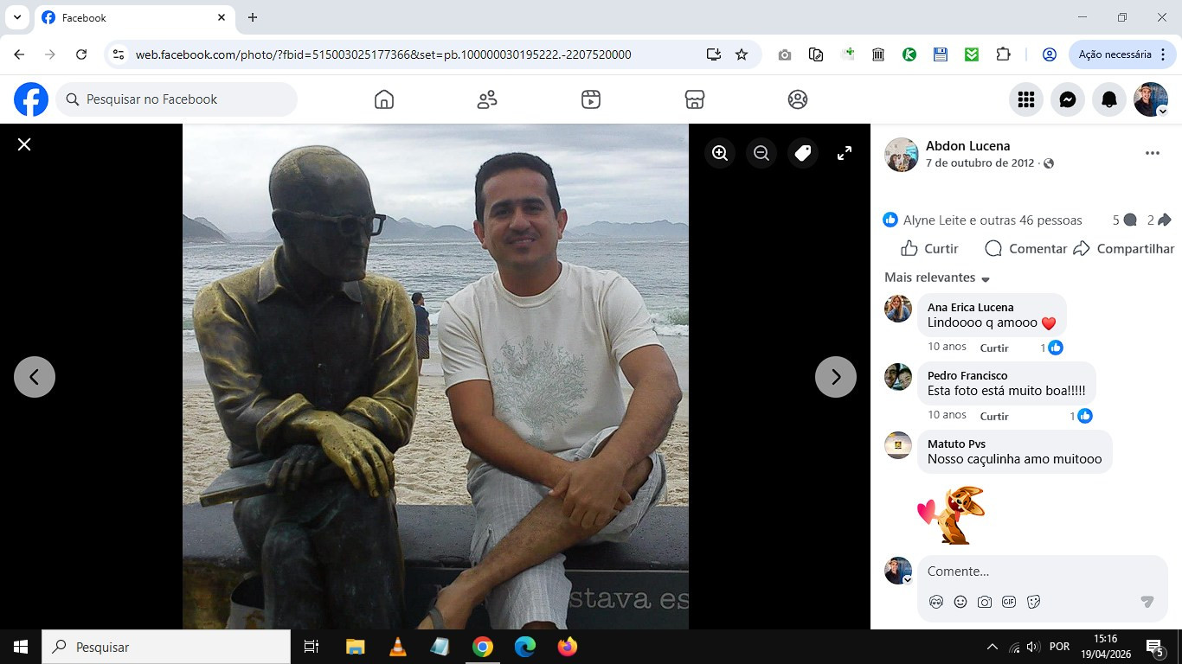Click the Comente comment input field
Image resolution: width=1182 pixels, height=664 pixels.
(1030, 571)
